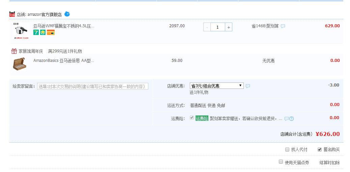Screen dimensions: 350x172
Task: Click the 结算时扣除 text
Action: pyautogui.click(x=330, y=163)
